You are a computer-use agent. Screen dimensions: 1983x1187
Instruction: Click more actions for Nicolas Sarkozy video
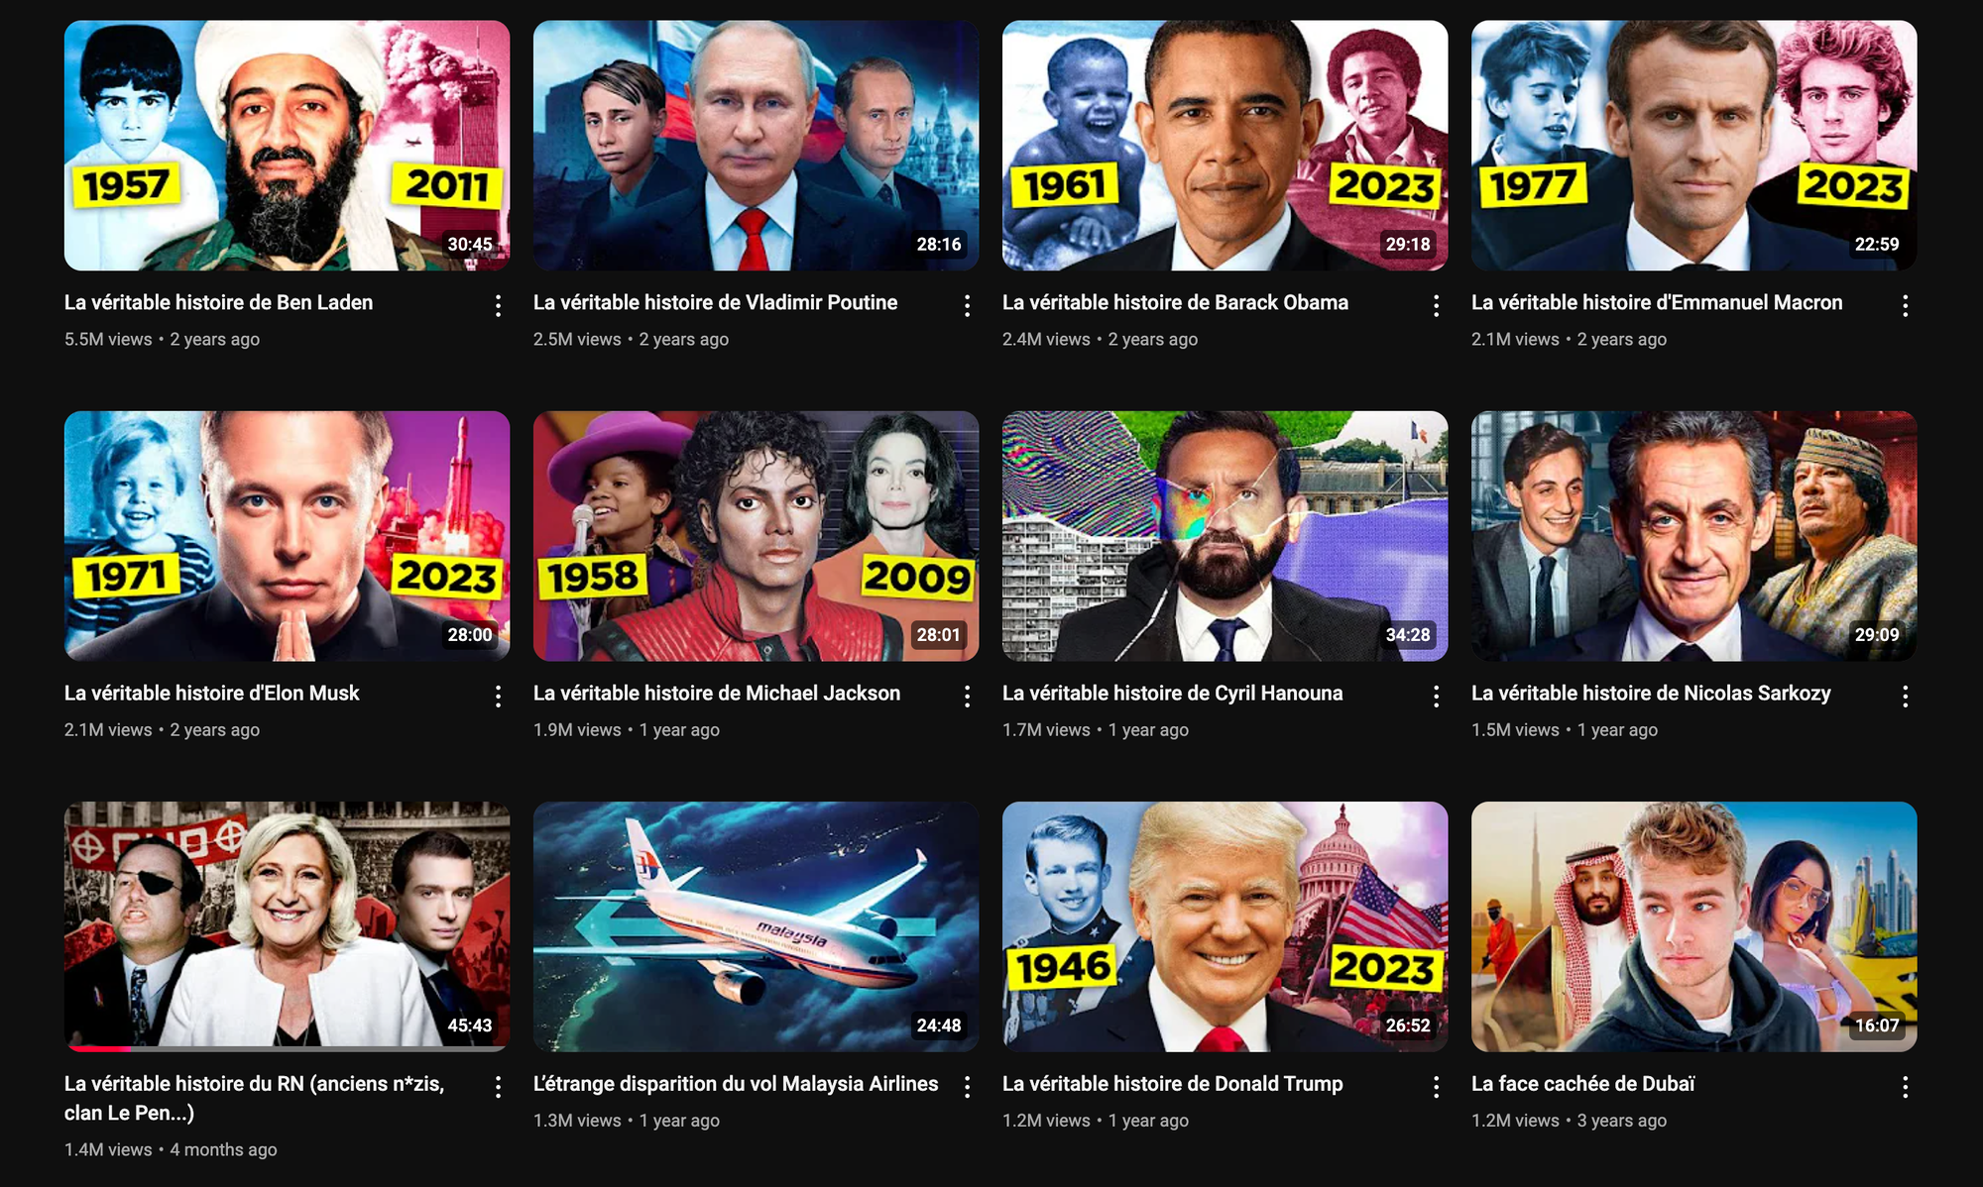coord(1905,696)
